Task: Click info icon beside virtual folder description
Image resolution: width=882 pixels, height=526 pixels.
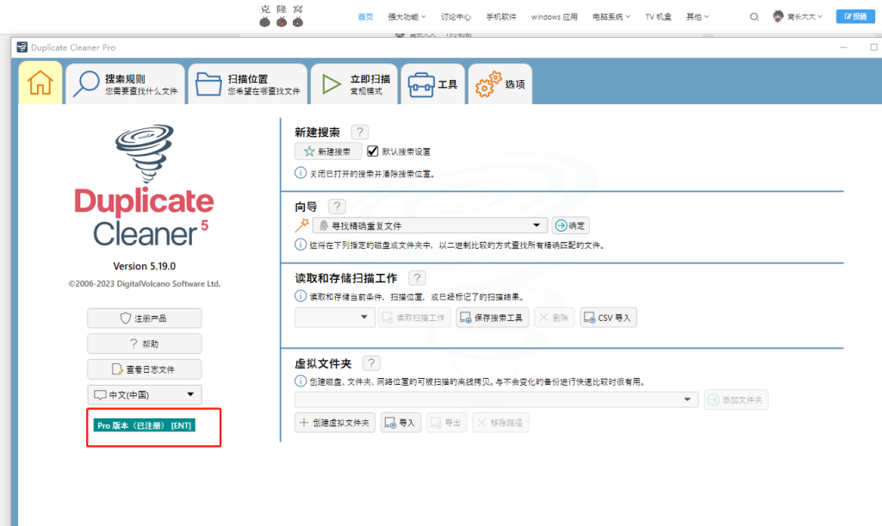Action: 301,381
